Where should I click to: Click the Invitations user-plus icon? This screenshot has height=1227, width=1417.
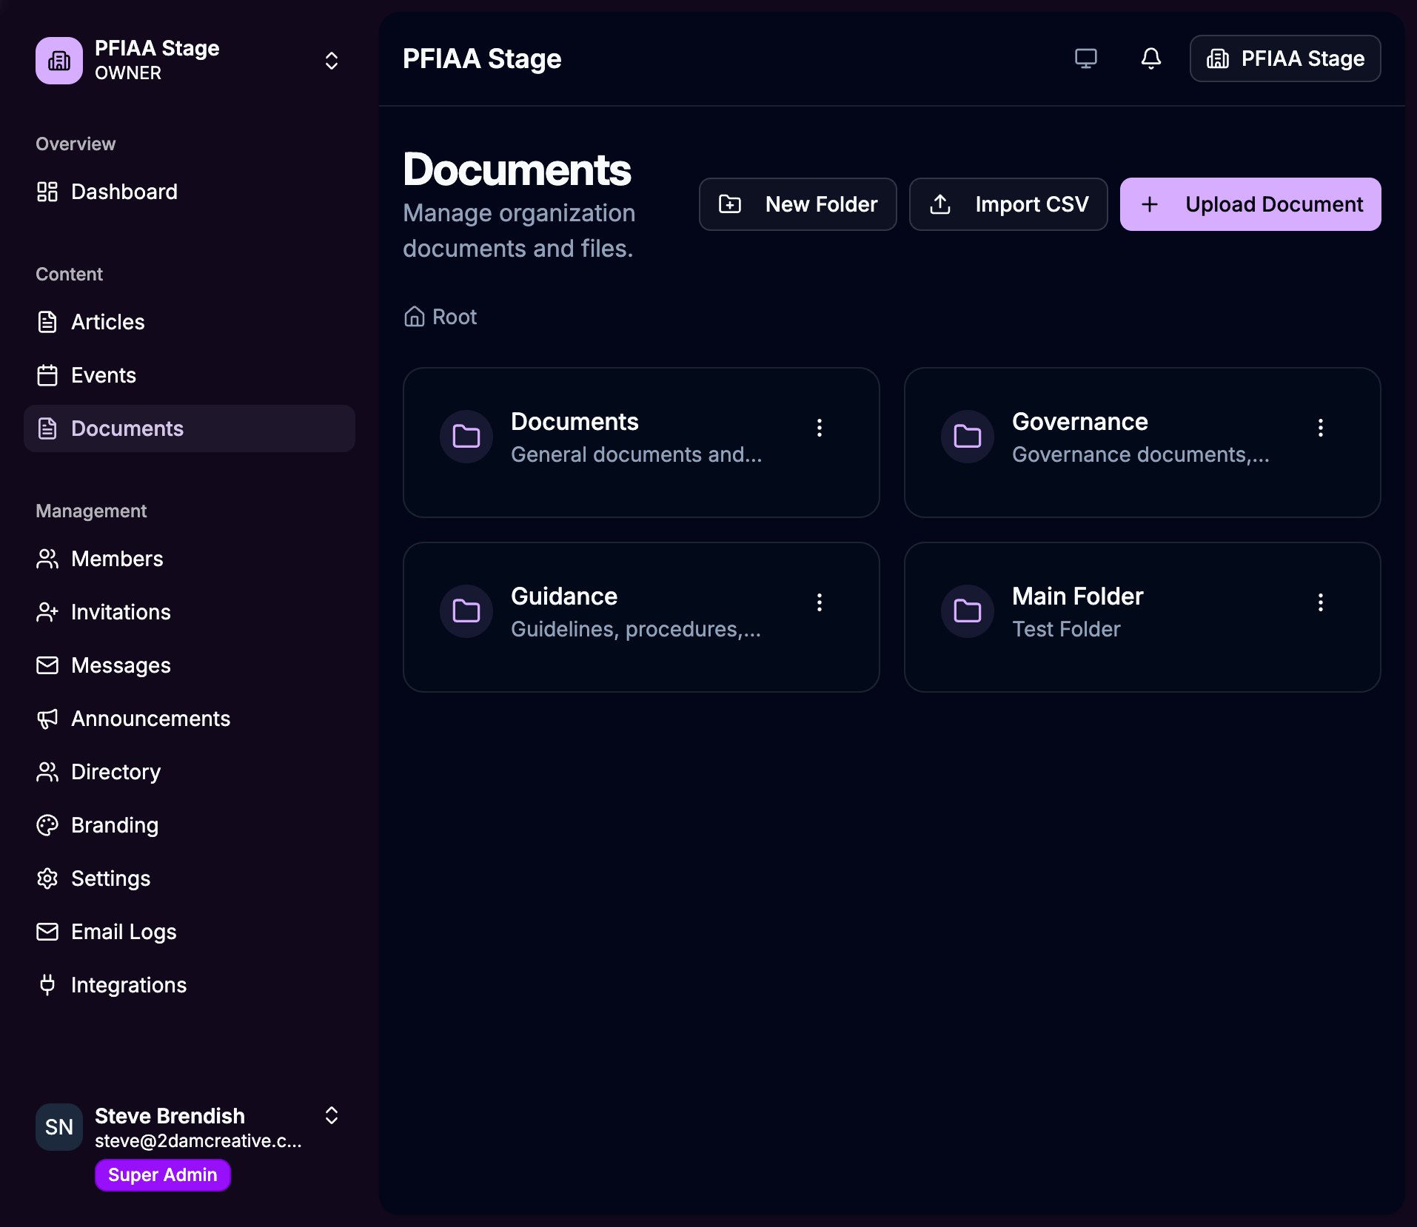point(47,612)
